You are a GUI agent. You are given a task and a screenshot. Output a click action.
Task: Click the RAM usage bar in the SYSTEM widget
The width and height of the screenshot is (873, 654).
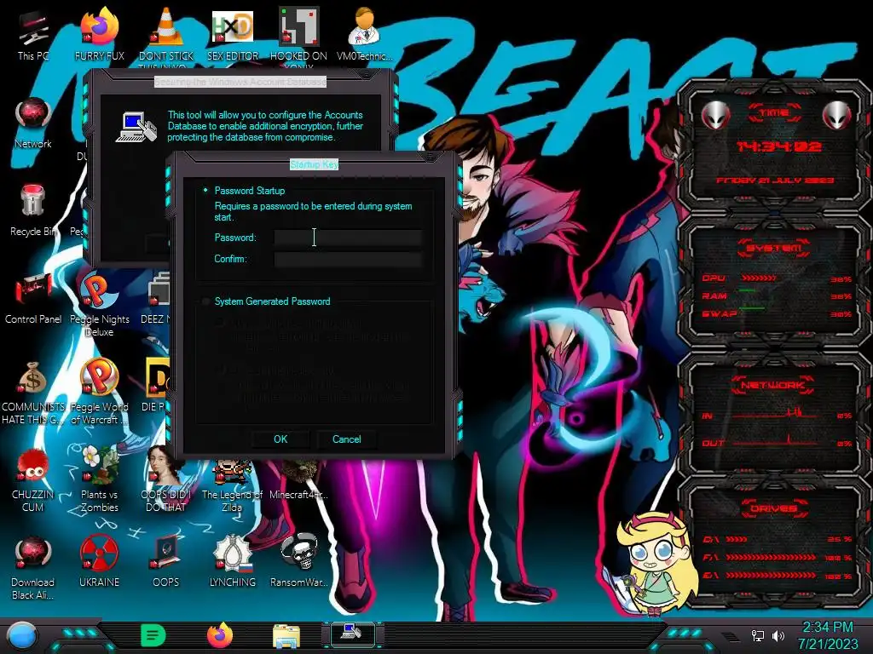point(747,290)
